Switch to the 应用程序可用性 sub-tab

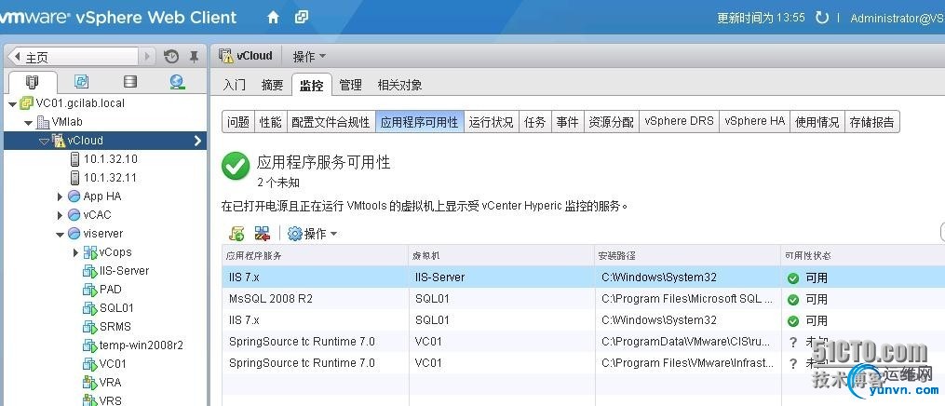[420, 122]
